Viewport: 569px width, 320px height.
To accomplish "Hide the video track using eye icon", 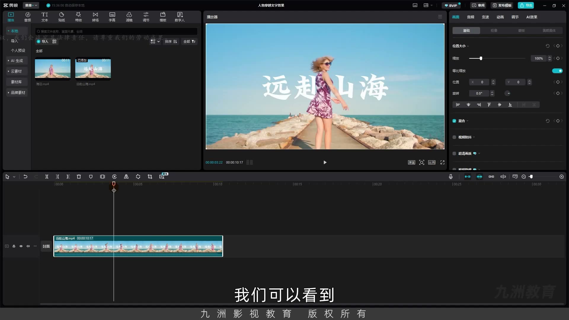I will (x=21, y=246).
